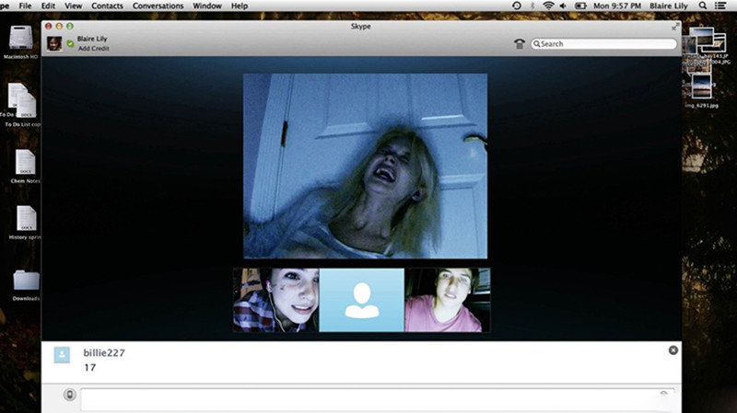
Task: Click the Time Machine menu bar icon
Action: click(517, 6)
